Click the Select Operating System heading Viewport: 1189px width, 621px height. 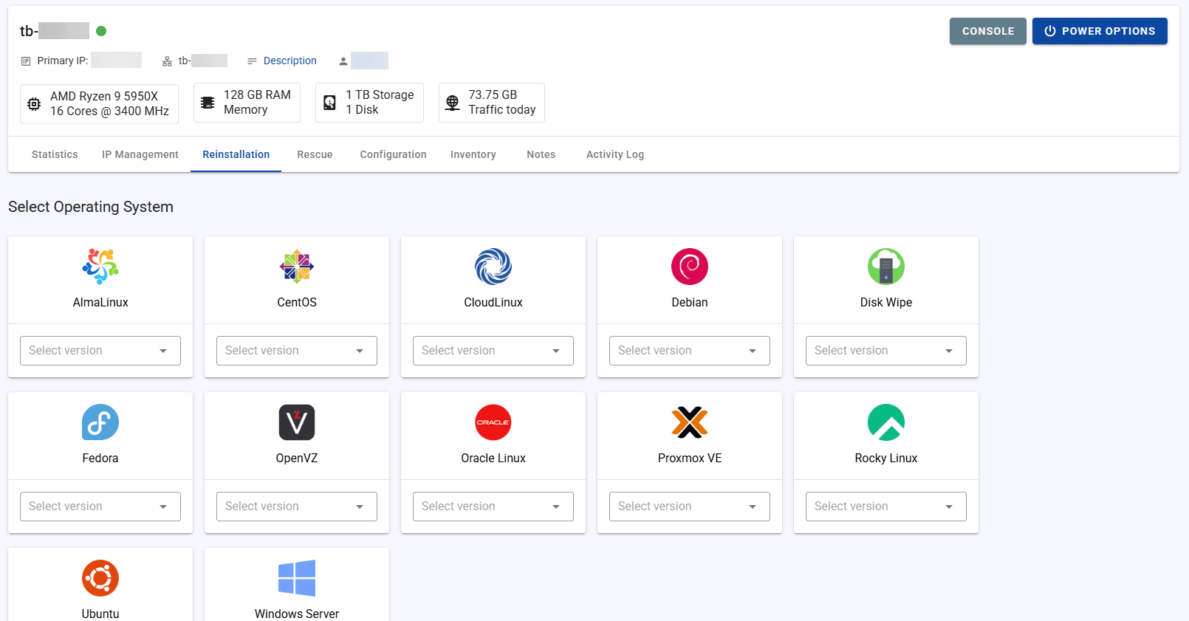[x=91, y=207]
